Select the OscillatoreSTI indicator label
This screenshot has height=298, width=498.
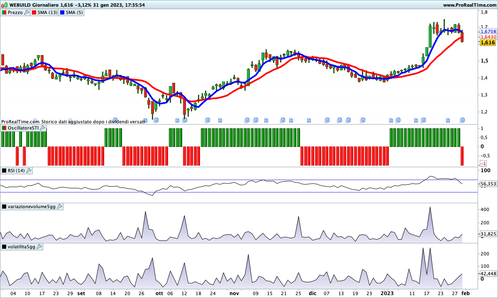(x=23, y=128)
